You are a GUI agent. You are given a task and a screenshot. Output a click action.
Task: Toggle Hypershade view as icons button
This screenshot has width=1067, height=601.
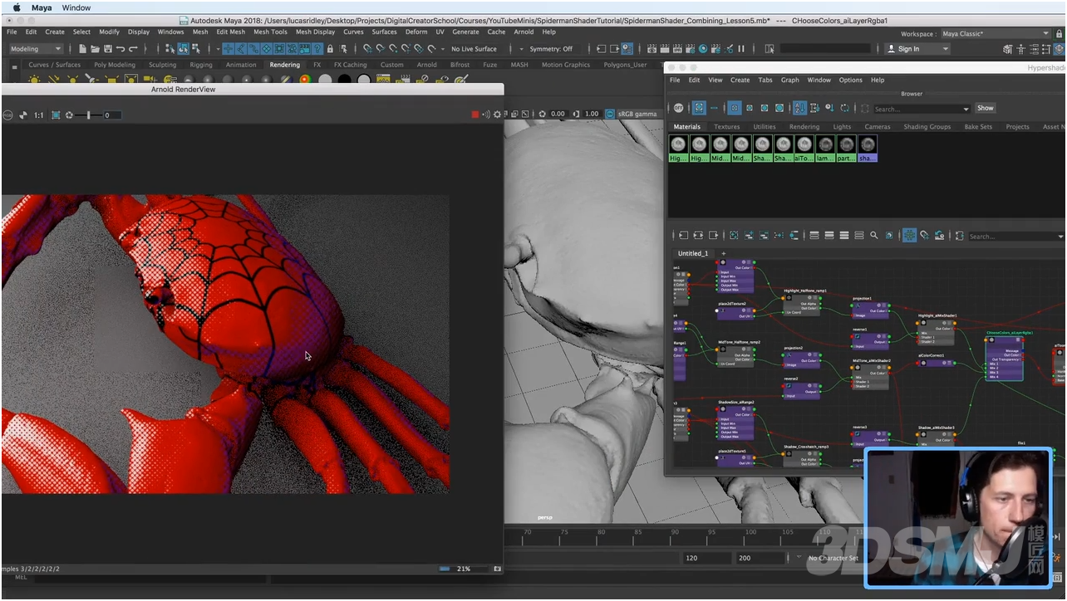pos(699,108)
